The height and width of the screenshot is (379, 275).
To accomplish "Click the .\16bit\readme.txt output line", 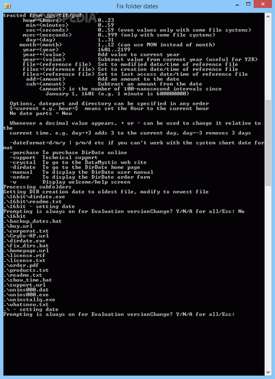I will point(32,202).
